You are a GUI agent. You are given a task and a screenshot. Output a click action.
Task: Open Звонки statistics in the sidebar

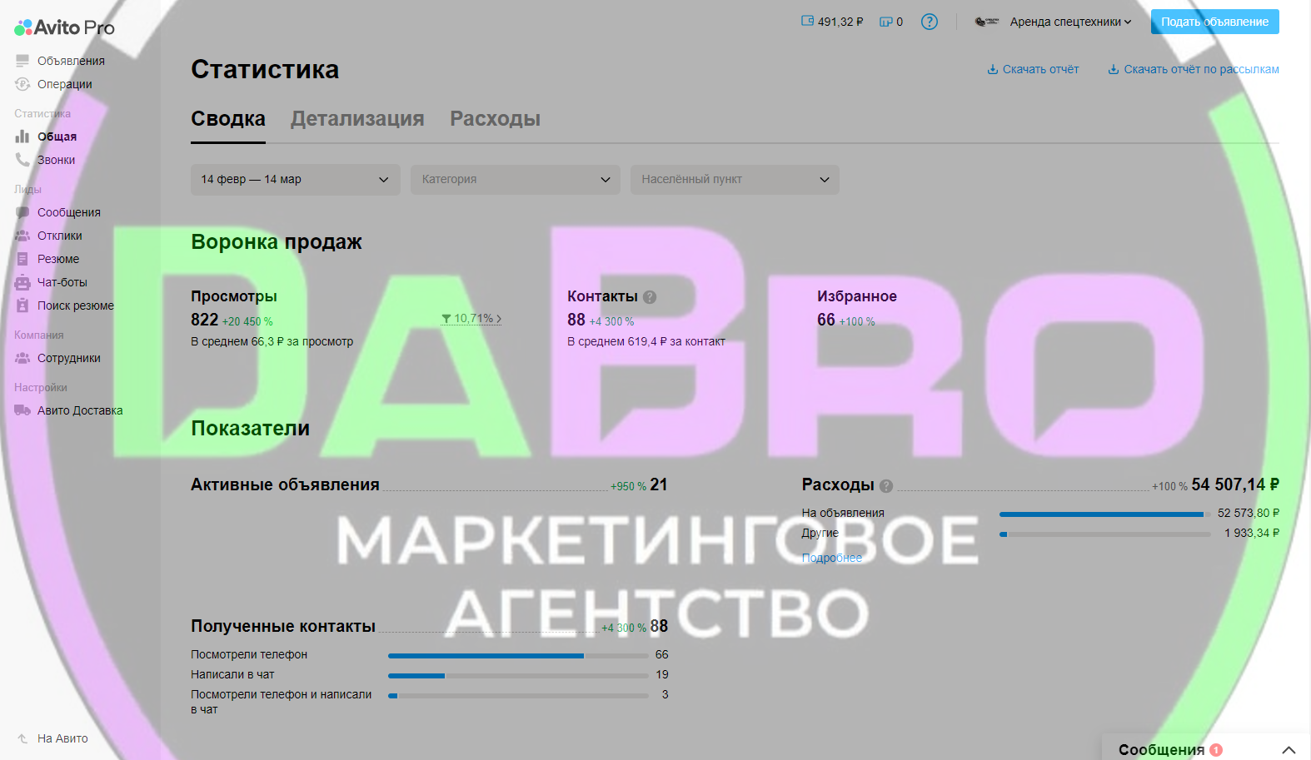click(56, 160)
